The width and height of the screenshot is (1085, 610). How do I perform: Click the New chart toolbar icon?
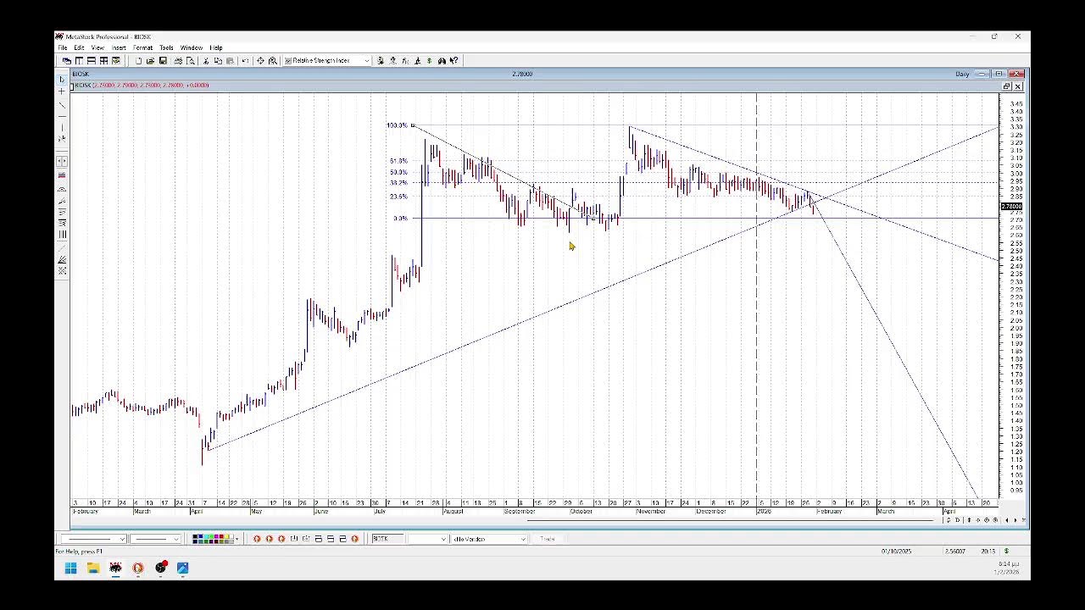[139, 61]
